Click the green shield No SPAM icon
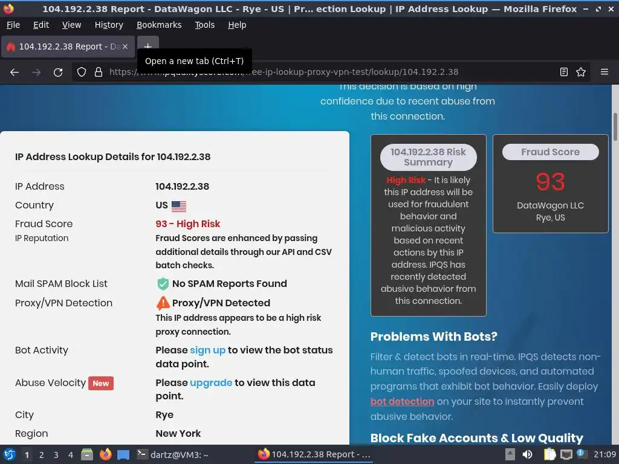Viewport: 619px width, 464px height. tap(163, 284)
